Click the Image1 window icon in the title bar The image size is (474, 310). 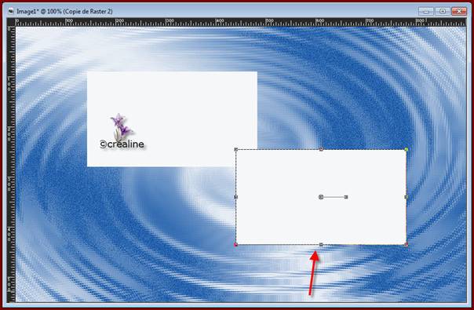point(11,11)
